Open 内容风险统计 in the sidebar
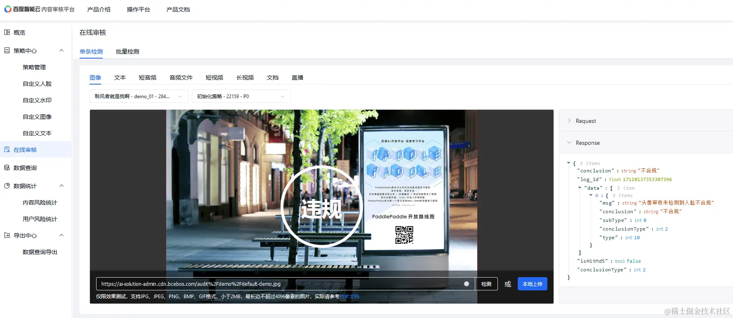The width and height of the screenshot is (733, 318). pos(40,203)
